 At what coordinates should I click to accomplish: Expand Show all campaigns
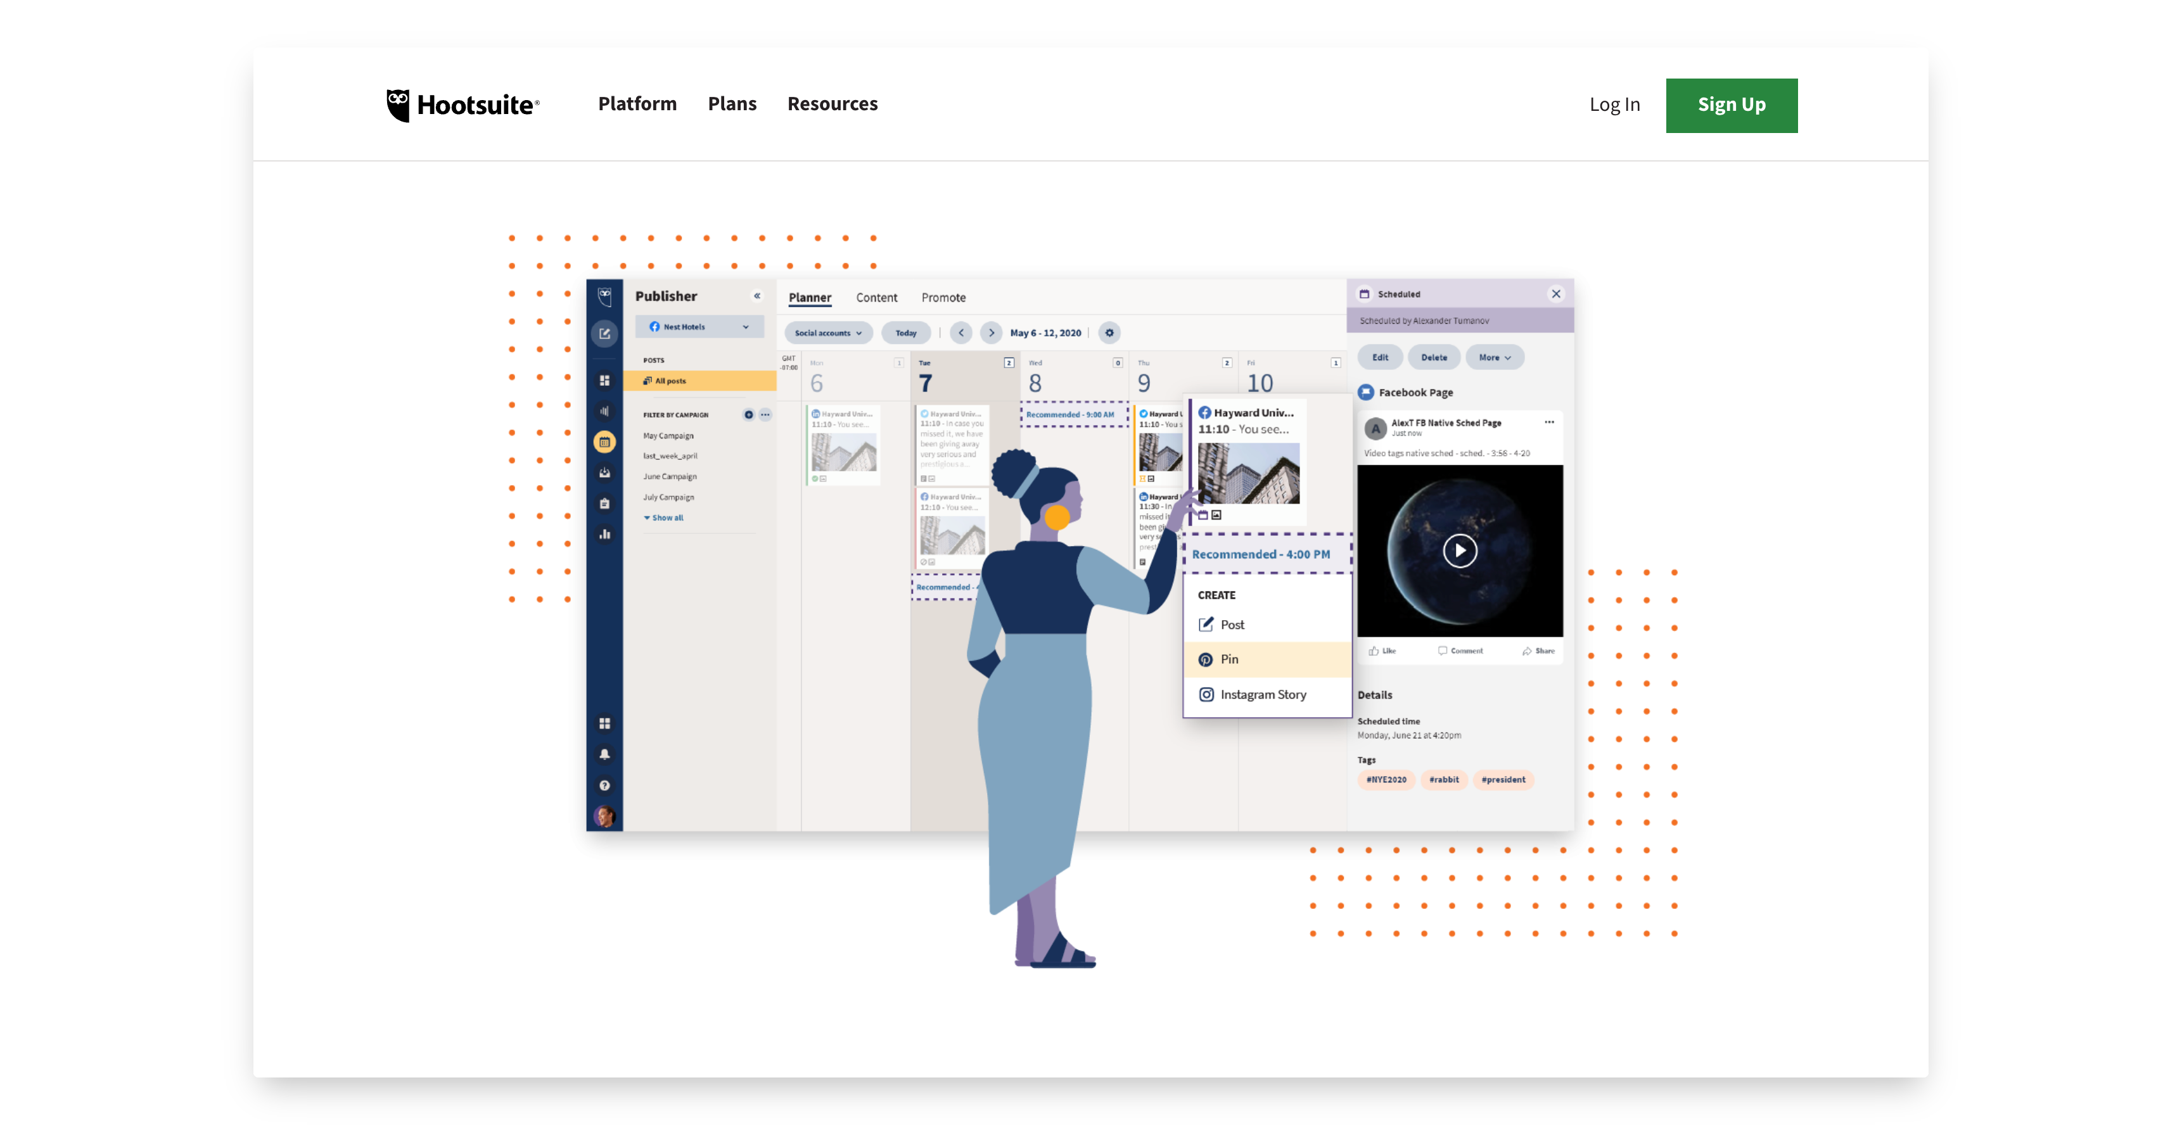pos(663,518)
